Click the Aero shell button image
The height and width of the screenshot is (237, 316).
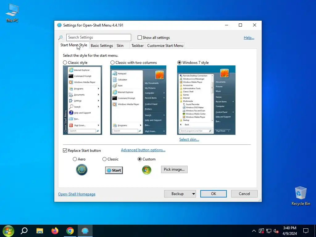tap(81, 170)
